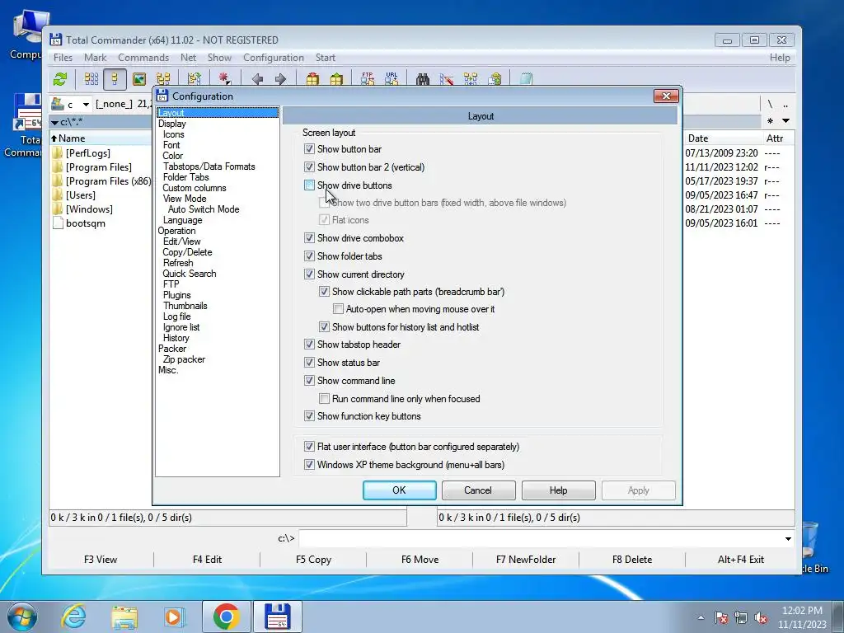Screen dimensions: 844x633
Task: Click the [Windows] folder icon
Action: 58,209
